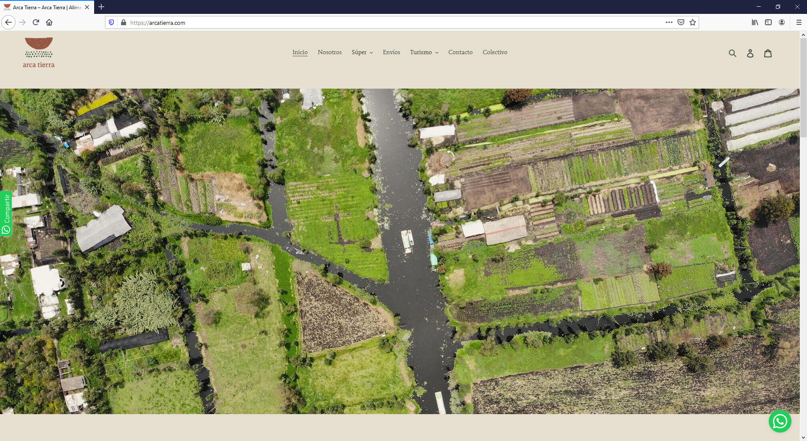Save page to Pocket icon
Image resolution: width=807 pixels, height=441 pixels.
(681, 23)
